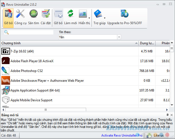The height and width of the screenshot is (139, 175).
Task: Click the Bảng mô tả panel title
Action: (x=10, y=115)
